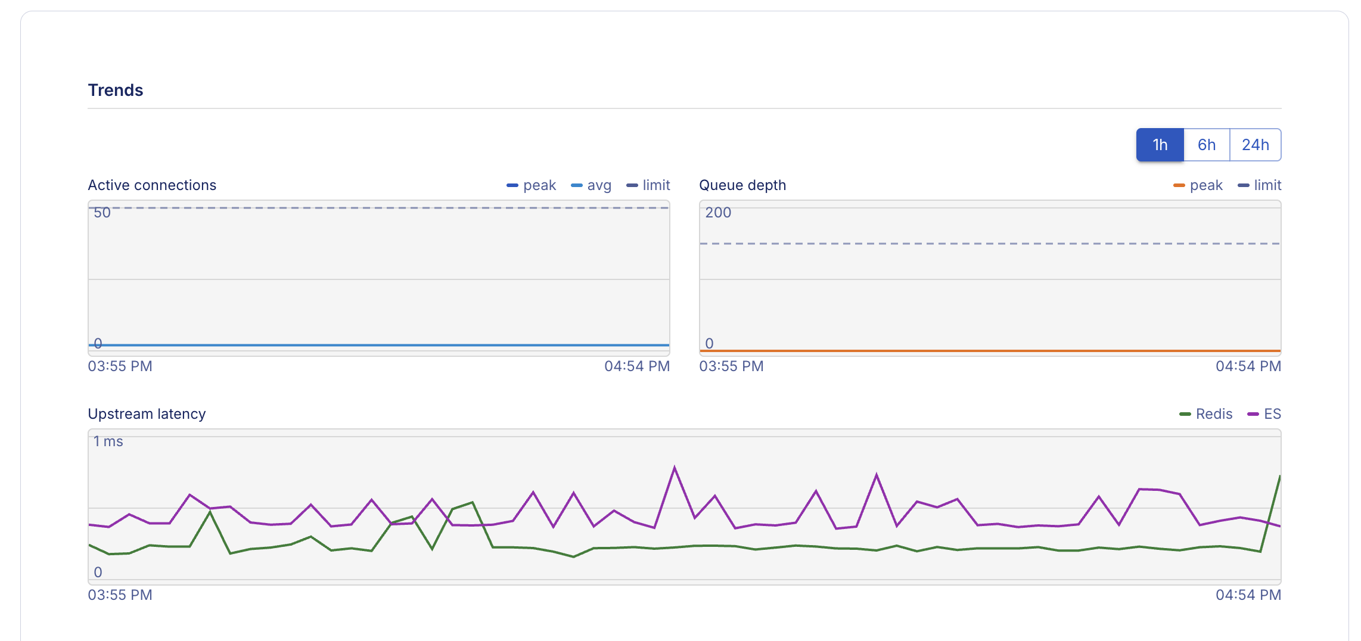Viewport: 1361px width, 641px height.
Task: Click the limit legend in Active connections
Action: click(x=648, y=185)
